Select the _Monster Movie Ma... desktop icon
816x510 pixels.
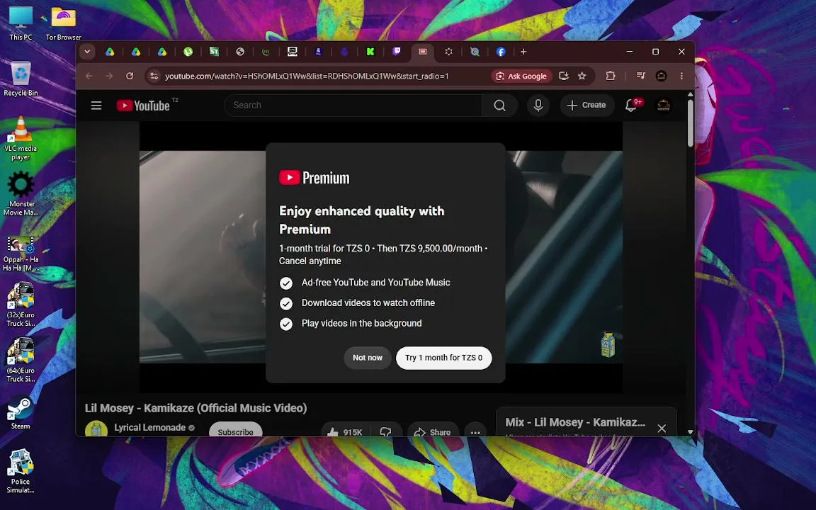point(21,193)
